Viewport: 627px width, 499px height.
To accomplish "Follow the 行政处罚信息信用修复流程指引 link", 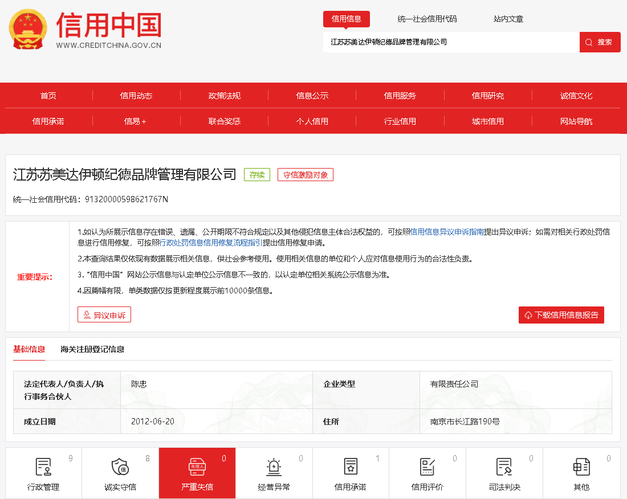I will (x=211, y=243).
